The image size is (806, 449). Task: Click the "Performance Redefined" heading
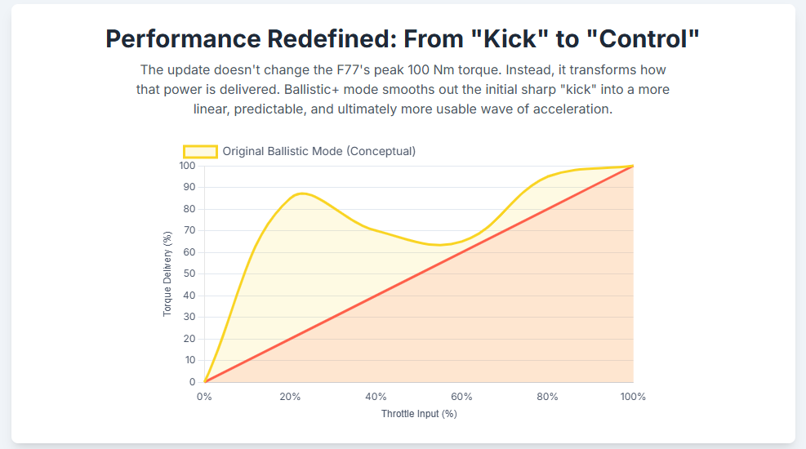403,38
